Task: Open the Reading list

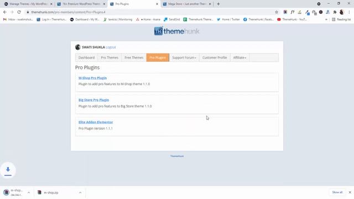Action: point(341,20)
